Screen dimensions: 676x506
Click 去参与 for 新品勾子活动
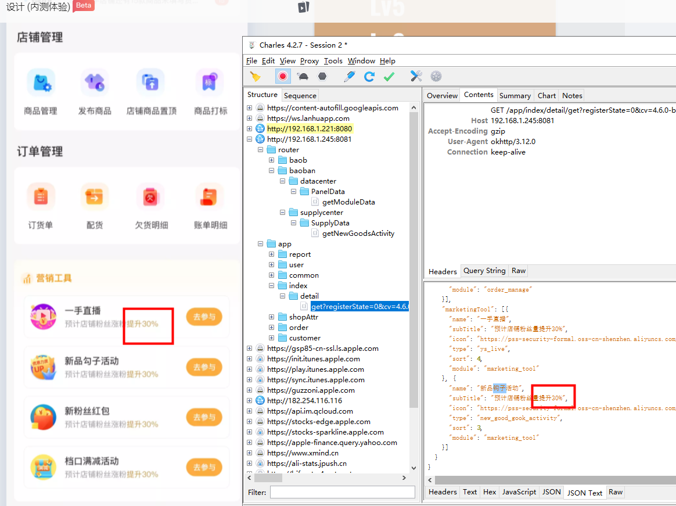point(204,367)
